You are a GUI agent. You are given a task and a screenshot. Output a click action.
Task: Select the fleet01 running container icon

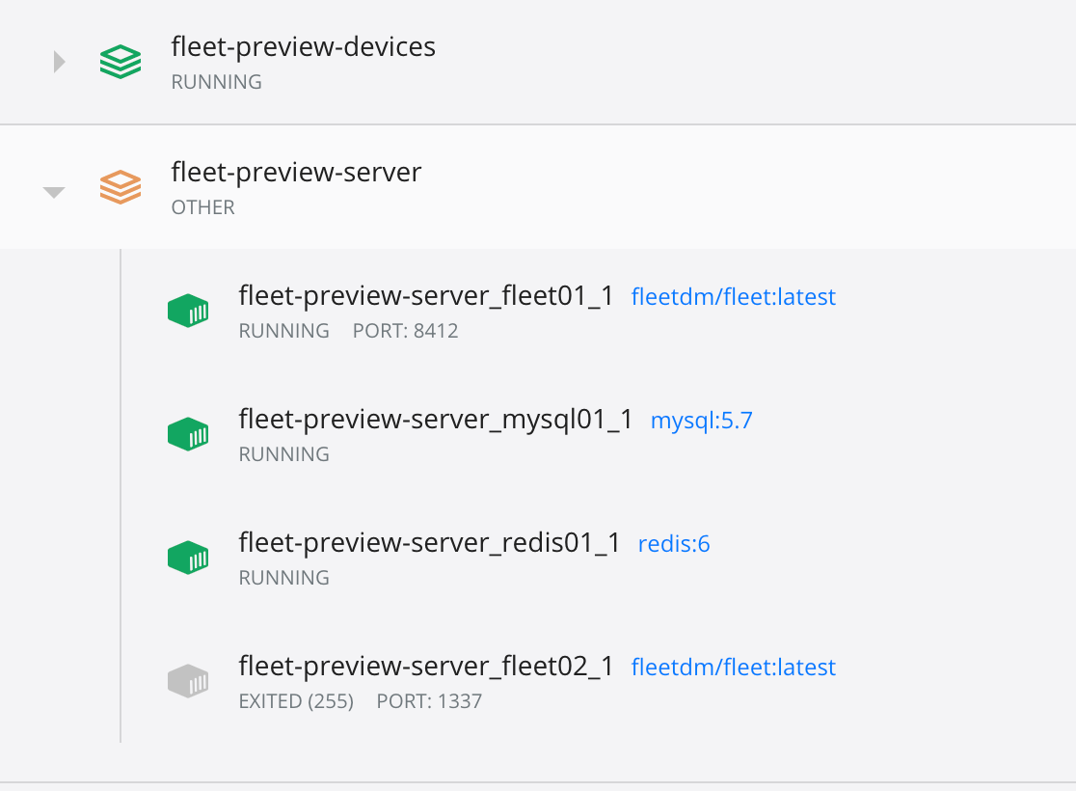(x=188, y=311)
